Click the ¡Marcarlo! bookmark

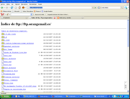click(x=16, y=11)
